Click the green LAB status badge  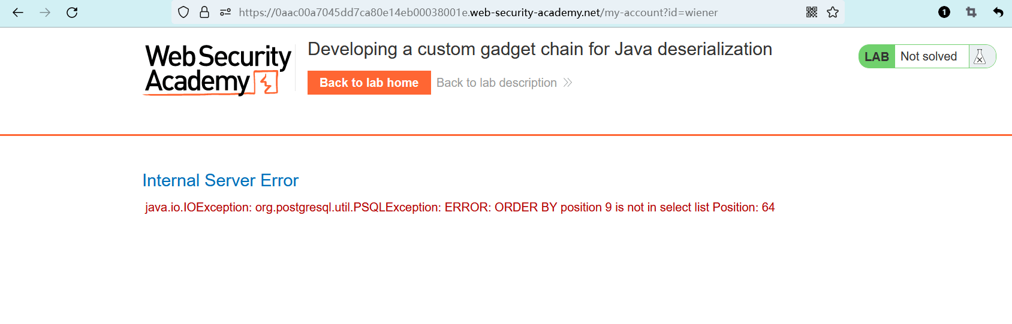pyautogui.click(x=877, y=57)
